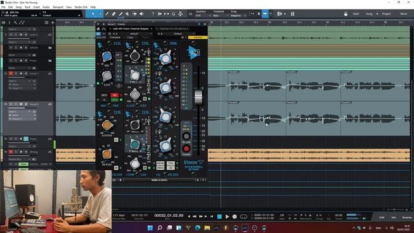Show automation curve icon above tracks
Screen dimensions: 414x233
[x=22, y=23]
